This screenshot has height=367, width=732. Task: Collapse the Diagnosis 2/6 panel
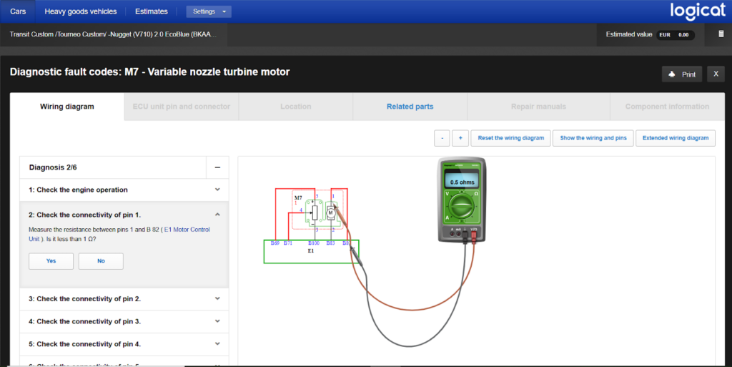pos(217,167)
